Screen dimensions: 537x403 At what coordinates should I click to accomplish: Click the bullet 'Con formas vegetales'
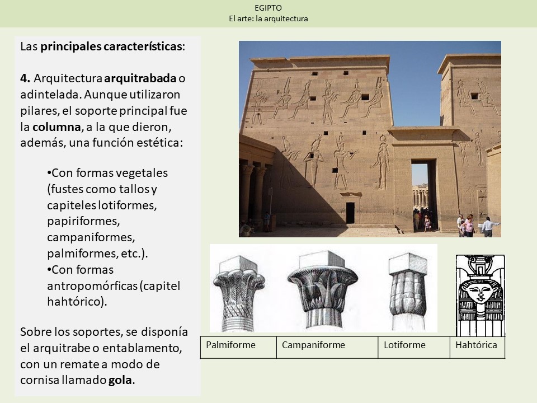click(x=107, y=173)
